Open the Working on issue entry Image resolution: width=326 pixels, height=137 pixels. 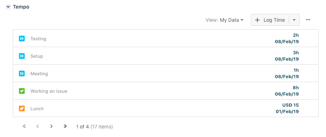coord(166,91)
